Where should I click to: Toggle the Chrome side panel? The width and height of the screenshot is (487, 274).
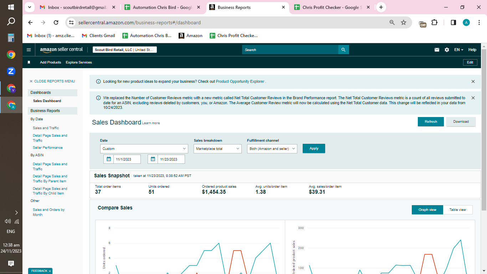453,22
